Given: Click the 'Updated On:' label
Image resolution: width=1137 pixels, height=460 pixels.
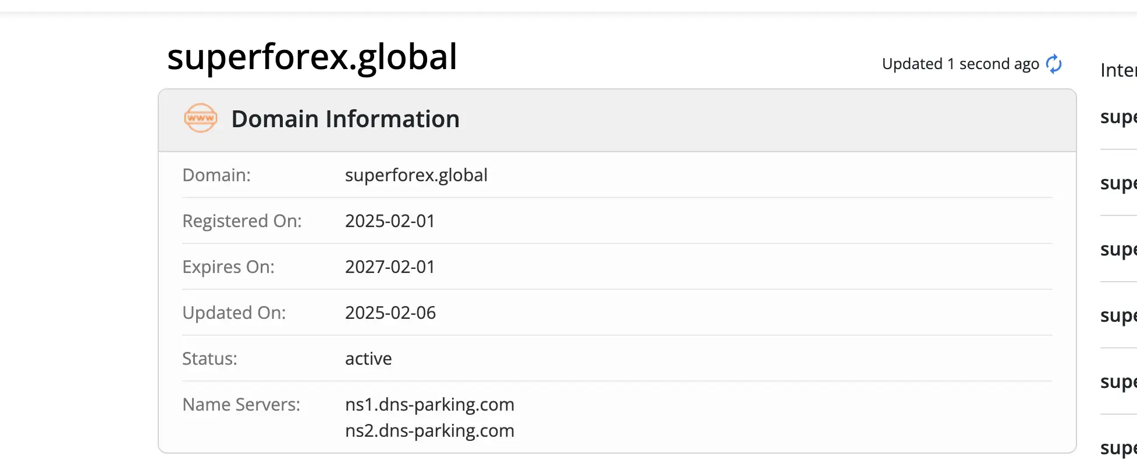Looking at the screenshot, I should pos(234,313).
